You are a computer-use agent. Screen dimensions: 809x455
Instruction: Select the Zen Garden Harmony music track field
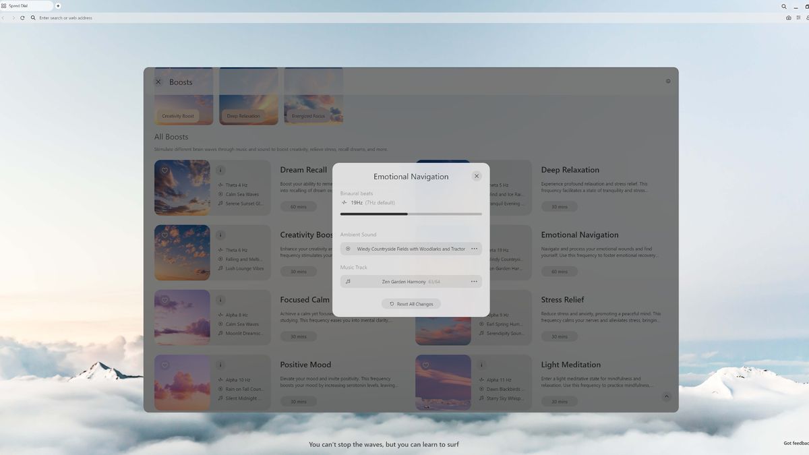click(x=411, y=281)
